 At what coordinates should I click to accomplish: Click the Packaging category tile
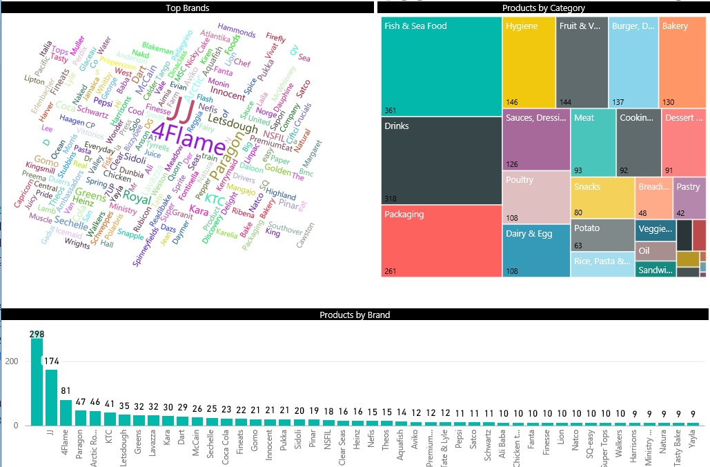point(442,241)
